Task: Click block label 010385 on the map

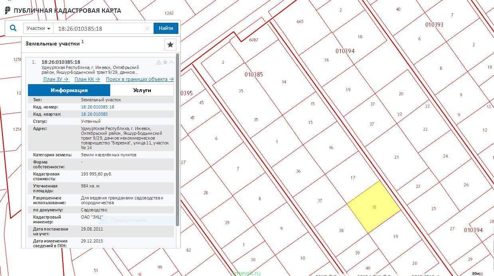Action: point(254,75)
